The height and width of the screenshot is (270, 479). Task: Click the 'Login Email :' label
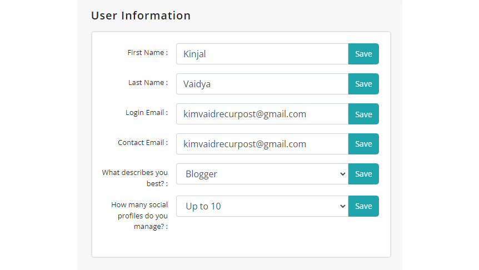pos(147,113)
